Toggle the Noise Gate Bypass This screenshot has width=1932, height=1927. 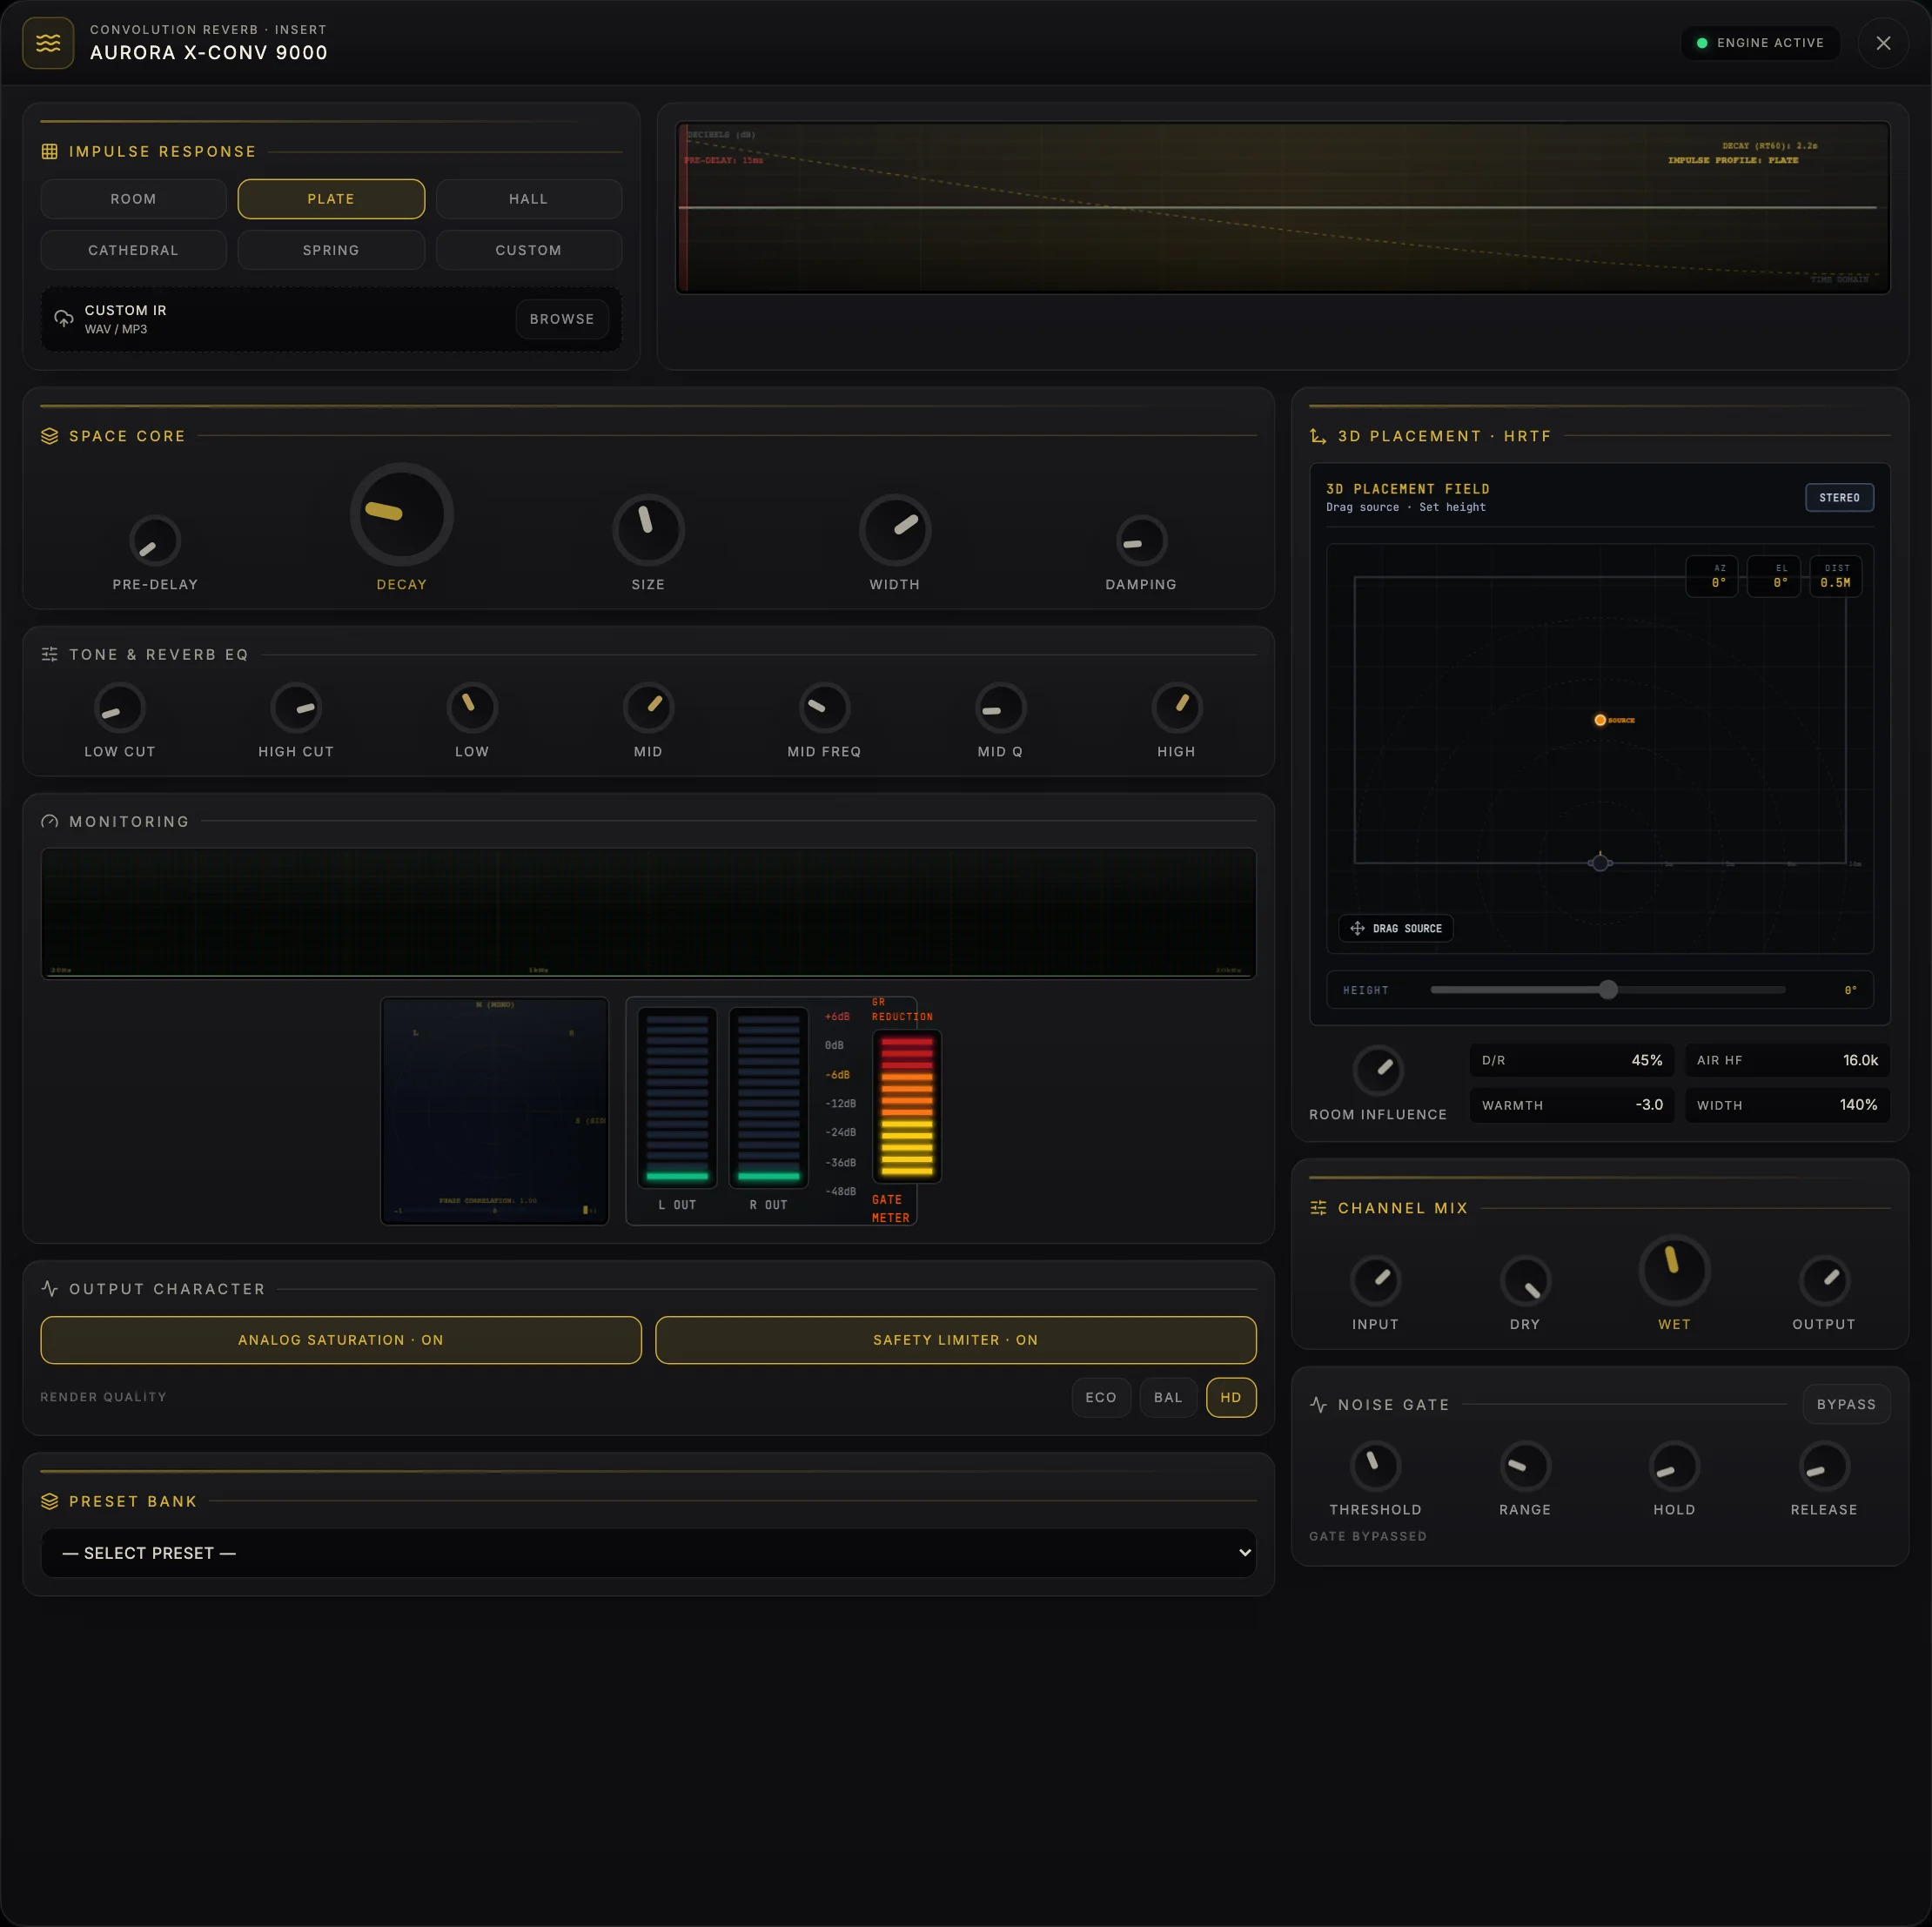[x=1846, y=1404]
